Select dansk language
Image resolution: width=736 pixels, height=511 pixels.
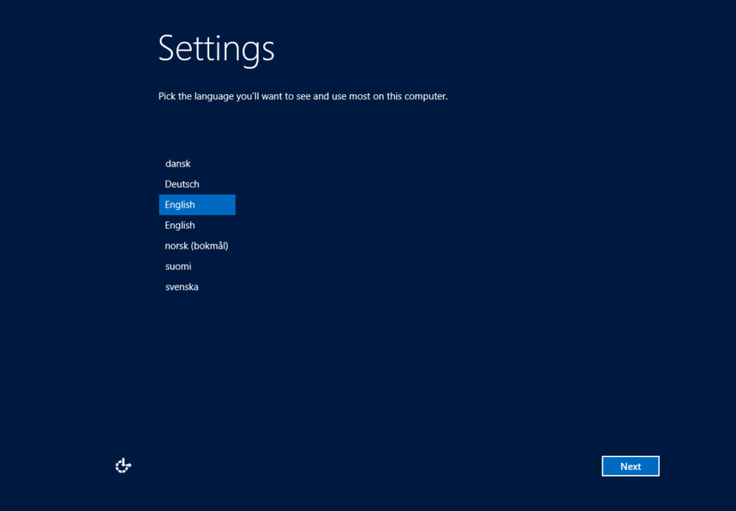(x=197, y=164)
